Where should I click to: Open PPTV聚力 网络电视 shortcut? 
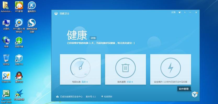[19, 26]
